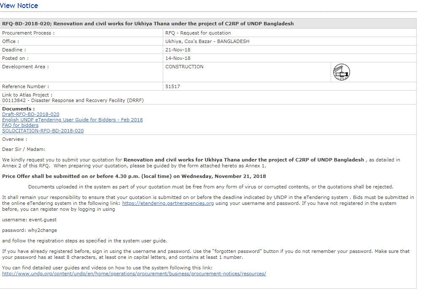Image resolution: width=423 pixels, height=293 pixels.
Task: Click the View Notice page heading
Action: coord(19,5)
